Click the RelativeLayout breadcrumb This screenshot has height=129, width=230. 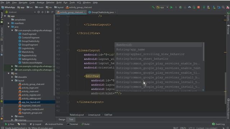[x=77, y=115]
